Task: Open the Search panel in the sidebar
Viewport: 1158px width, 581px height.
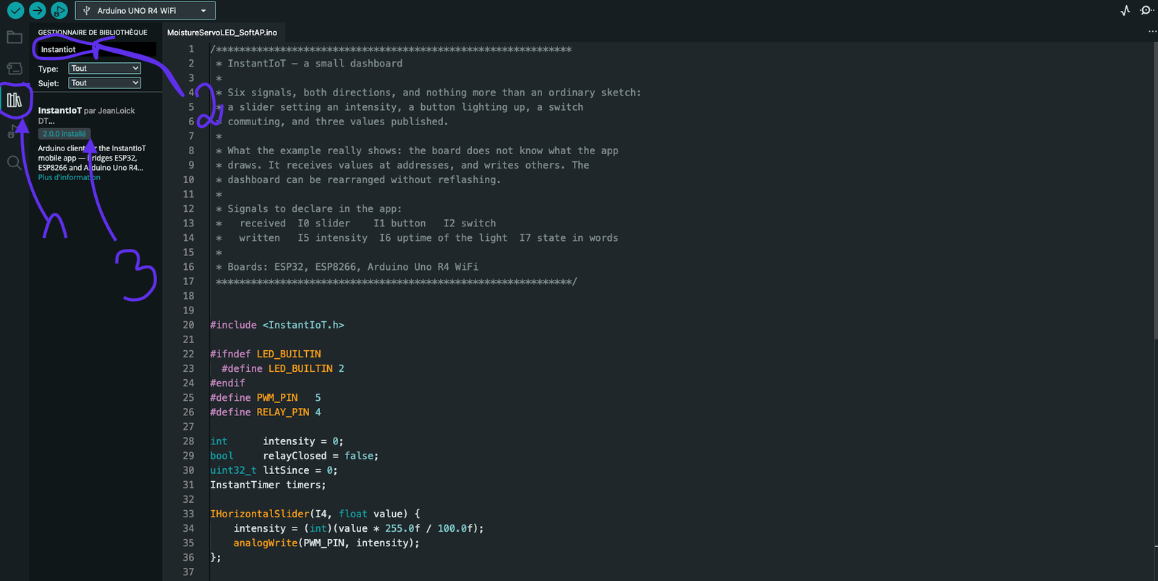Action: pyautogui.click(x=14, y=163)
